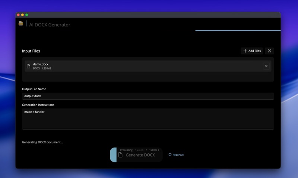Image resolution: width=298 pixels, height=178 pixels.
Task: Click the document icon inside the Generate DOCX button
Action: point(120,155)
